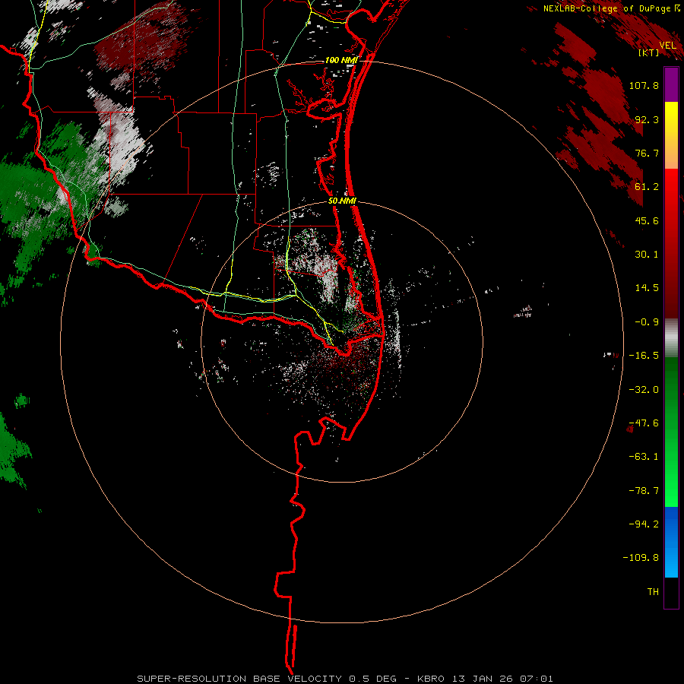The image size is (684, 684).
Task: Click the [KT] units label
Action: (648, 52)
